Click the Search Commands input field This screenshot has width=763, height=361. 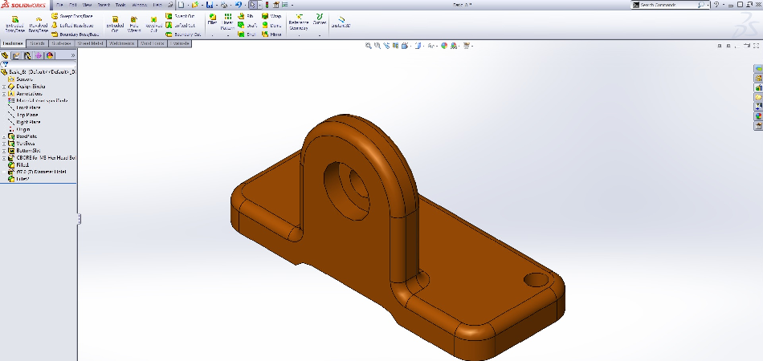[x=665, y=5]
